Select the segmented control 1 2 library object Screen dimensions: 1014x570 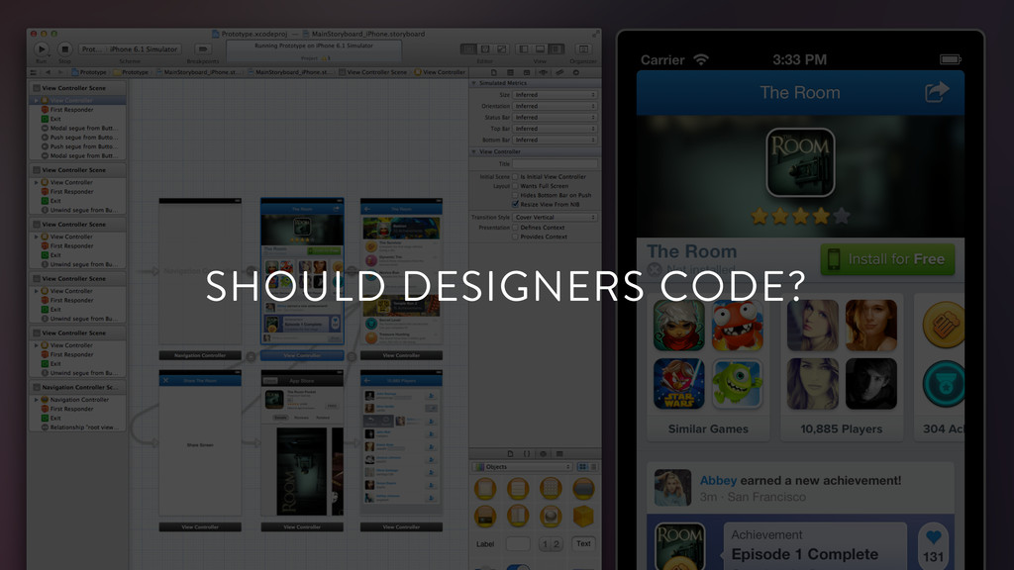click(x=551, y=544)
